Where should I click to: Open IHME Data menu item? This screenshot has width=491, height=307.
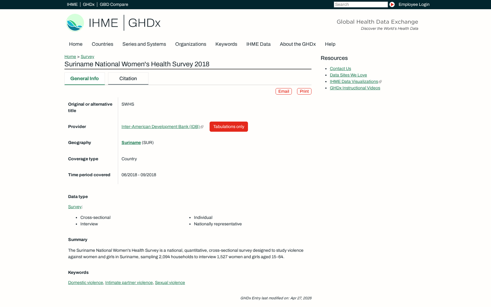[258, 44]
